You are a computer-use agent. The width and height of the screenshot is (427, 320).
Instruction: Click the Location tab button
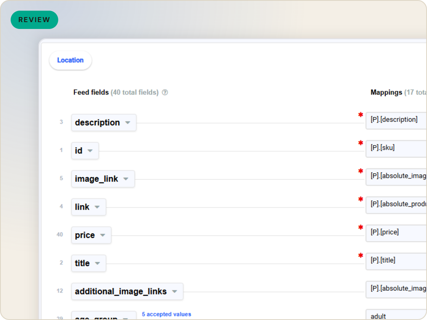click(x=70, y=60)
